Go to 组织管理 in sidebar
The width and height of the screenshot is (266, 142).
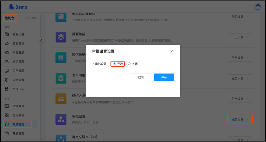[x=18, y=62]
